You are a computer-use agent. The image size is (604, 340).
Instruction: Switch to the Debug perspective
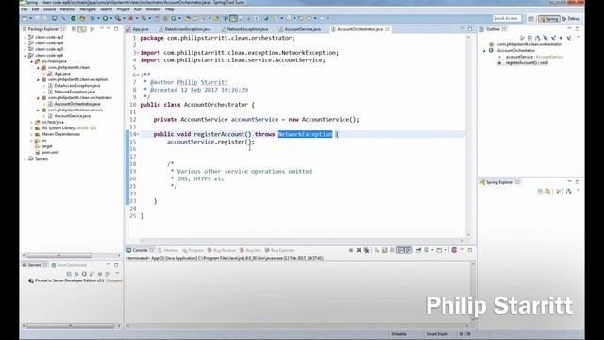571,19
